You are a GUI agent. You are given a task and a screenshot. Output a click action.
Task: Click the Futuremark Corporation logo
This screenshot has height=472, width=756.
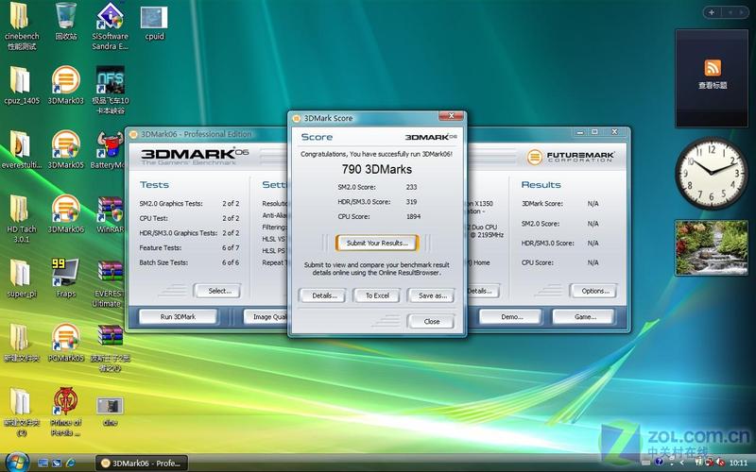click(571, 157)
